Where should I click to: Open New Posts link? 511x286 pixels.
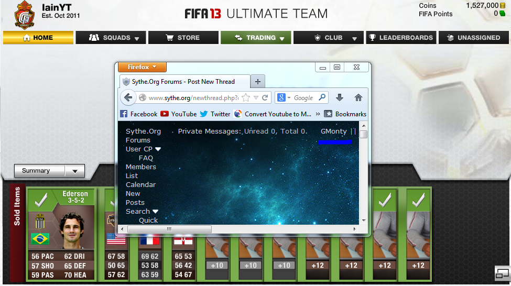click(x=135, y=197)
